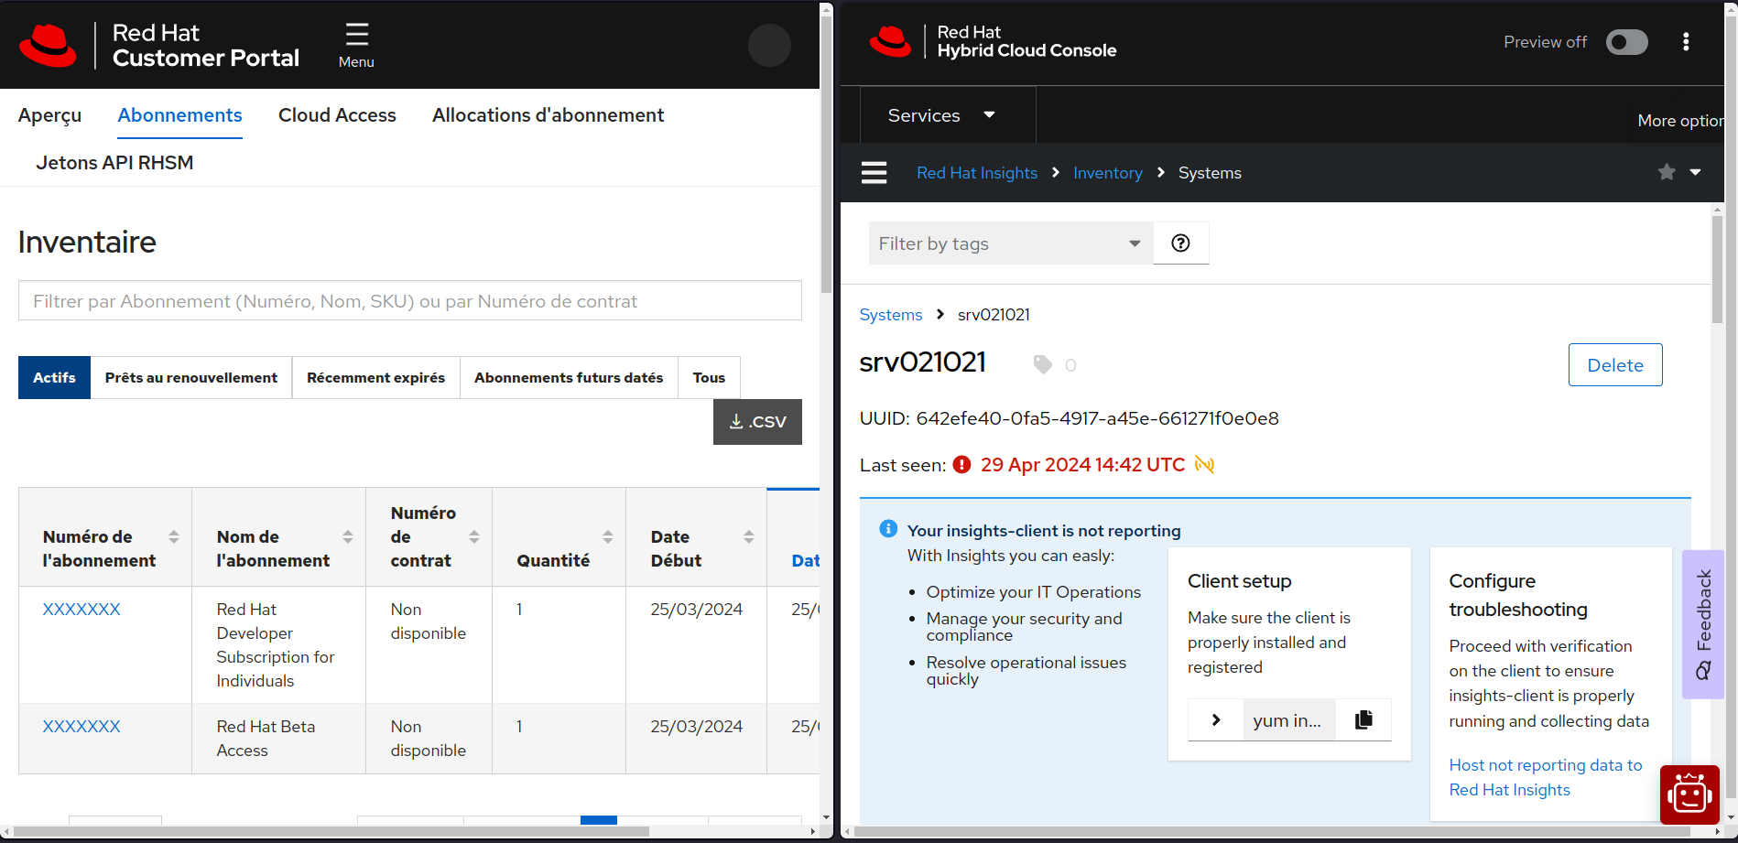Click the help question mark next to Filter by tags
1738x843 pixels.
(1181, 243)
